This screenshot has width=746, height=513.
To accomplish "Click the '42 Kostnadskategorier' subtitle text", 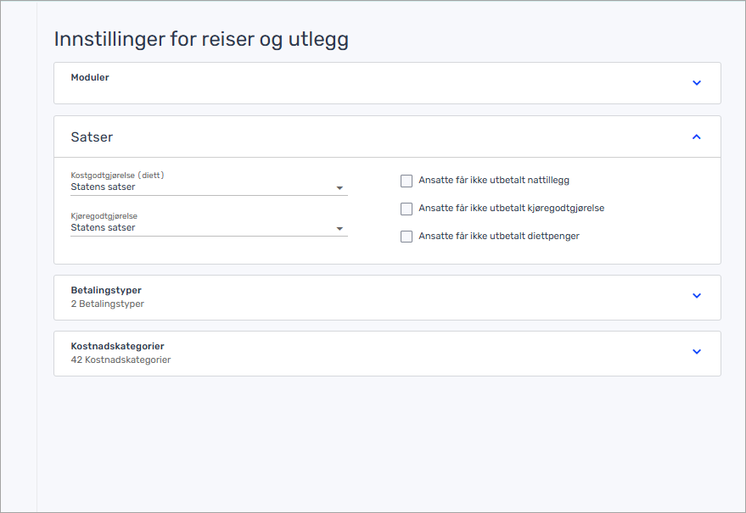I will [x=121, y=360].
